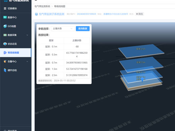The width and height of the screenshot is (175, 131).
Task: Click the 包气带监测子系统监测 title
Action: pyautogui.click(x=51, y=14)
